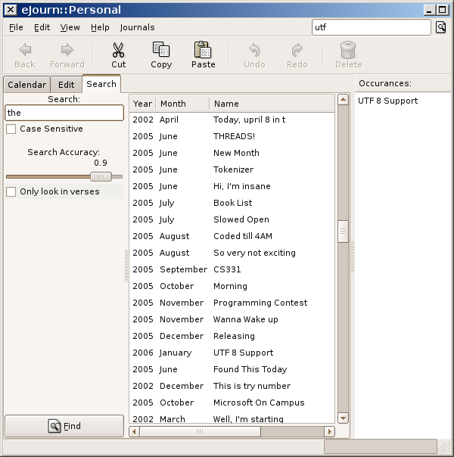Click the Copy toolbar icon
Screen dimensions: 454x457
point(161,49)
